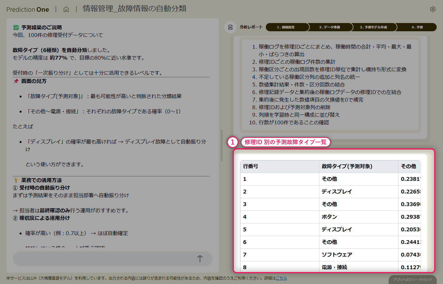Click list item 修理IDおよび予測対象列の削除

[x=294, y=107]
